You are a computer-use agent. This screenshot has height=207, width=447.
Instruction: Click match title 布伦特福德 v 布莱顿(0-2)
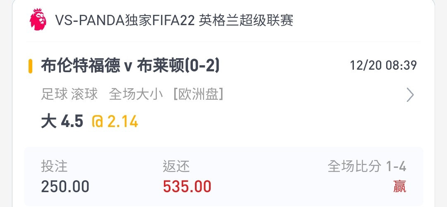(130, 66)
